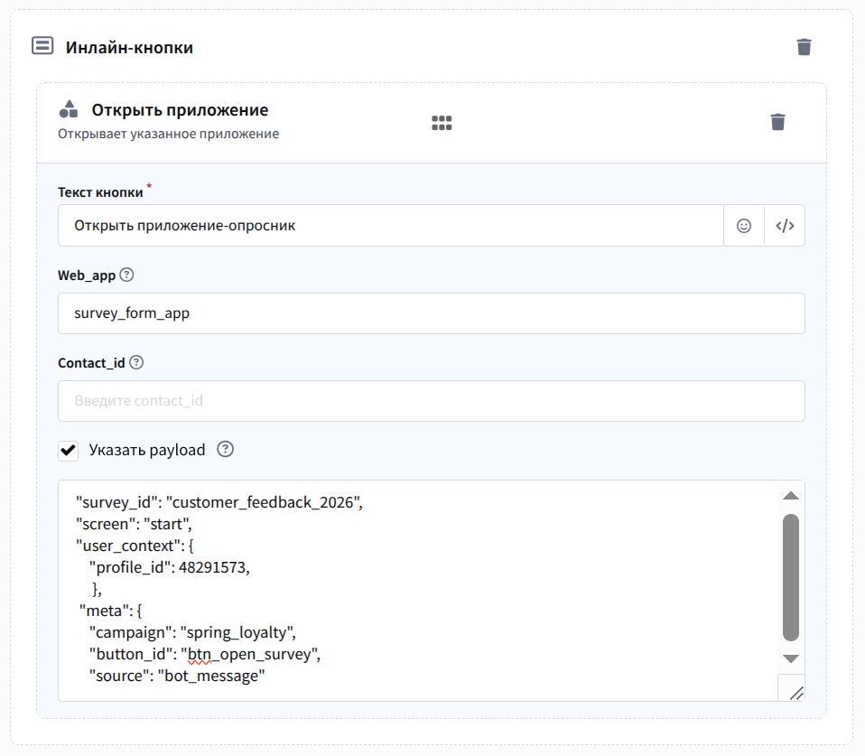865x756 pixels.
Task: Uncheck the Указать payload checkbox
Action: point(68,450)
